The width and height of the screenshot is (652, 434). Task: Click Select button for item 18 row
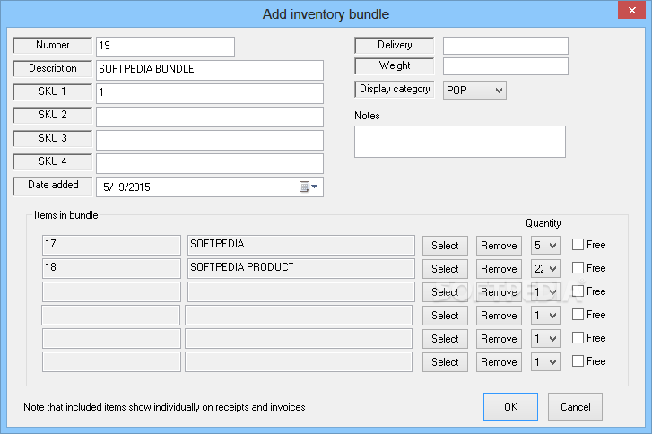click(445, 268)
